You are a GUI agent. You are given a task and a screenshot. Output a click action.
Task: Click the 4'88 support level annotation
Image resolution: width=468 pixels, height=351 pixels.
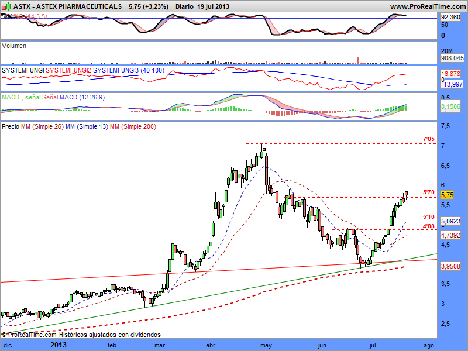[x=429, y=226]
